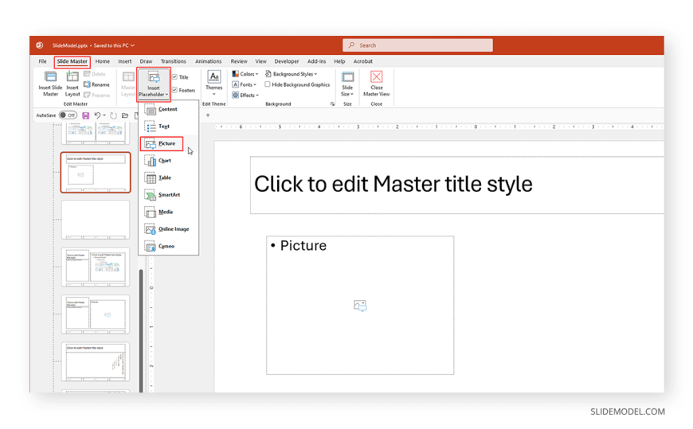Expand the Effects dropdown
Screen dimensions: 693x429
tap(245, 95)
